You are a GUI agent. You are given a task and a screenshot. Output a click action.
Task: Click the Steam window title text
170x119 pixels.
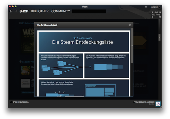(85, 7)
